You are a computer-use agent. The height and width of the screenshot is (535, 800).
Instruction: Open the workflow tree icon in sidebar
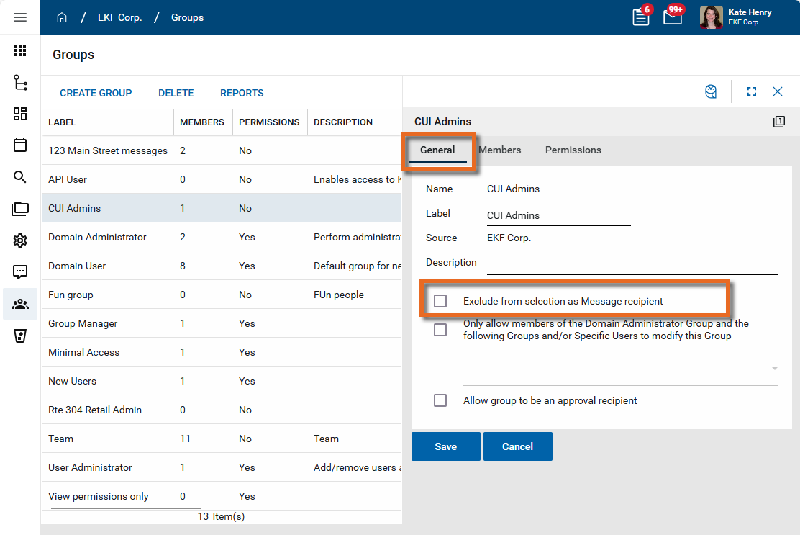(x=20, y=82)
